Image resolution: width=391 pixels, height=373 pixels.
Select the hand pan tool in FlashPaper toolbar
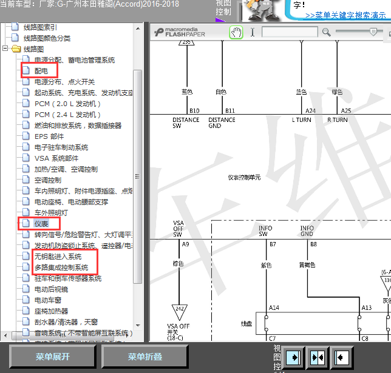[x=236, y=32]
